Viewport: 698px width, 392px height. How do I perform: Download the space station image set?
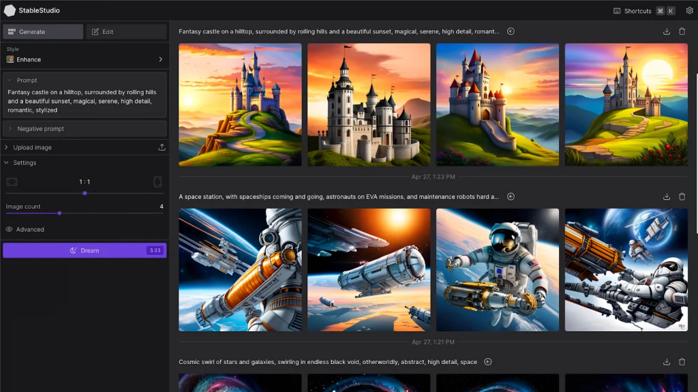pyautogui.click(x=667, y=197)
